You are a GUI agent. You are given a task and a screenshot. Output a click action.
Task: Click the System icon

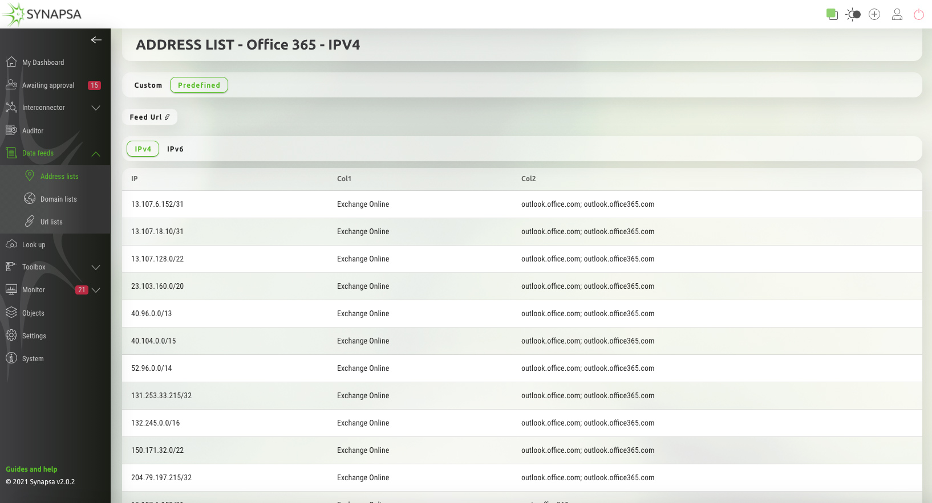click(11, 358)
